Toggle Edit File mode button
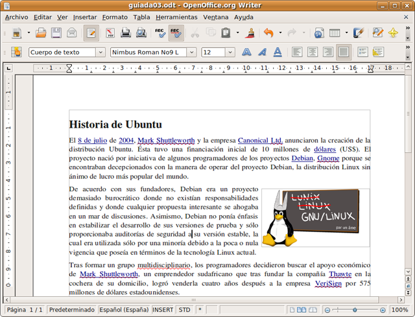Screen dimensions: 415x317 [91, 32]
